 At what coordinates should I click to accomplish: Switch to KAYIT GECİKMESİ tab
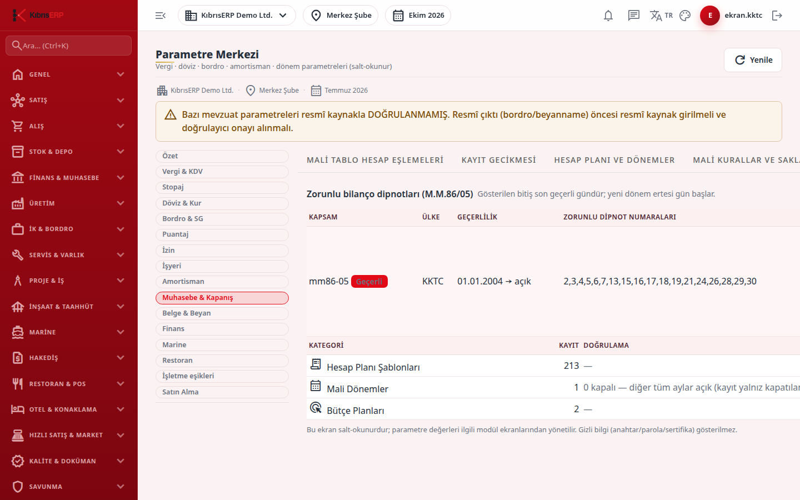(499, 160)
